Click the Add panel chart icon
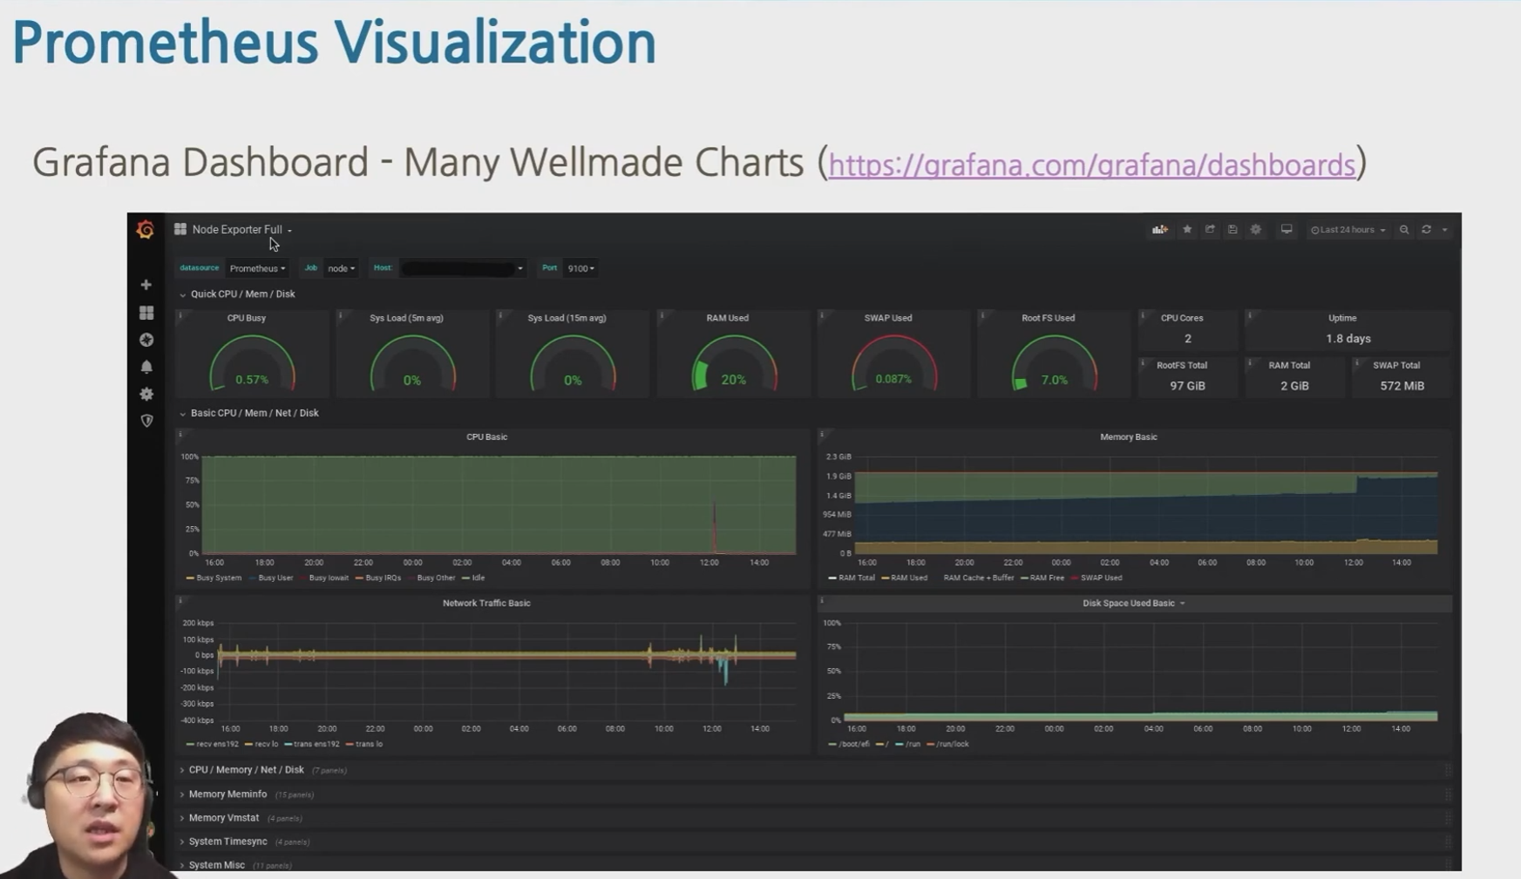 [1159, 230]
